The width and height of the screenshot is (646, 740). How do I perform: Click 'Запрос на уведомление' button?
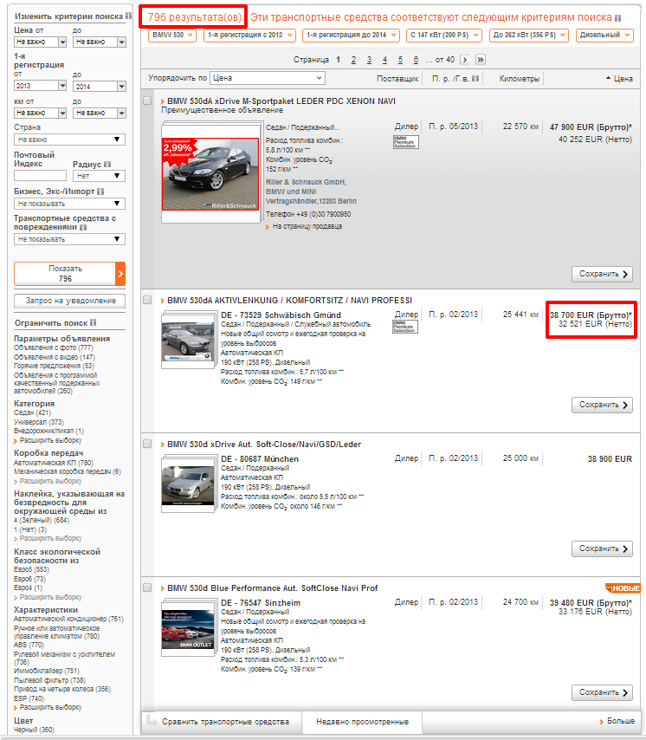70,301
